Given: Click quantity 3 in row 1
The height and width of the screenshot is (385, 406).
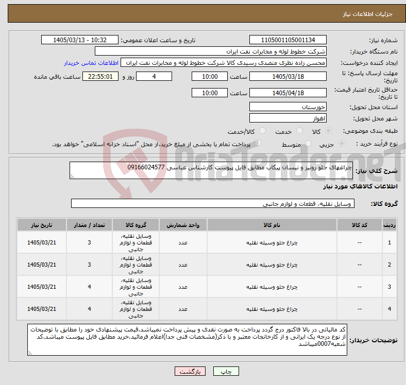Looking at the screenshot, I should click(89, 242).
